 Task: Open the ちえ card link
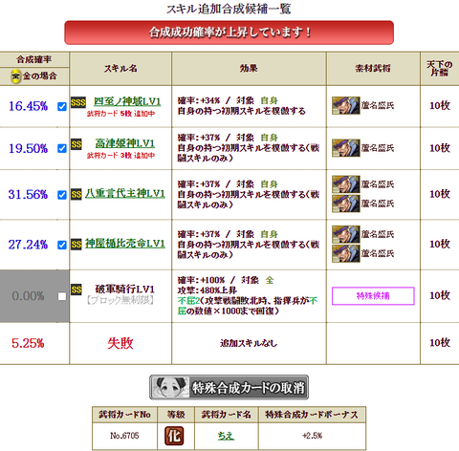click(226, 436)
